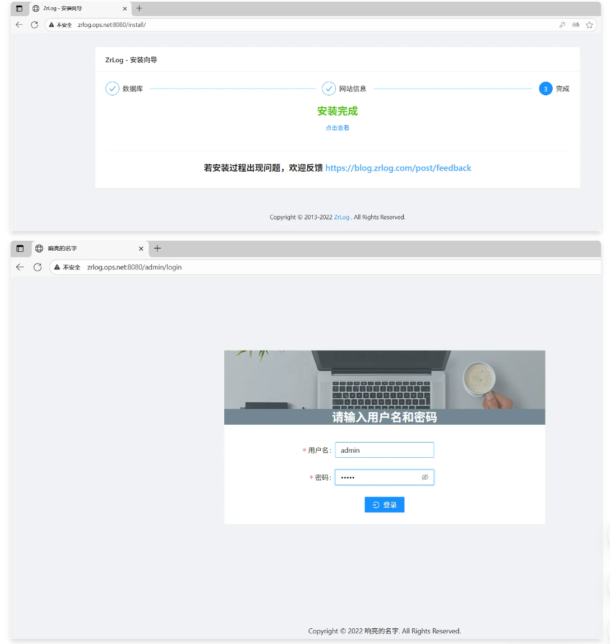Go back in the admin login browser window

coord(20,267)
